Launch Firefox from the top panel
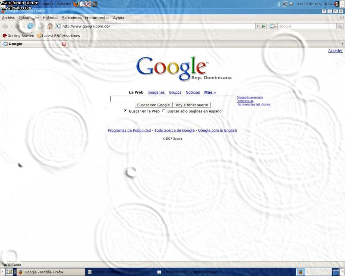Viewport: 345px width, 276px height. [76, 4]
